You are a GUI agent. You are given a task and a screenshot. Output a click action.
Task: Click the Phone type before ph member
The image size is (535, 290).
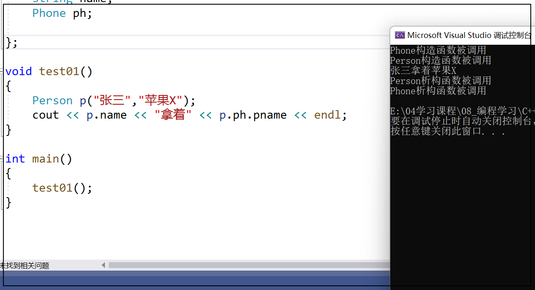click(49, 13)
